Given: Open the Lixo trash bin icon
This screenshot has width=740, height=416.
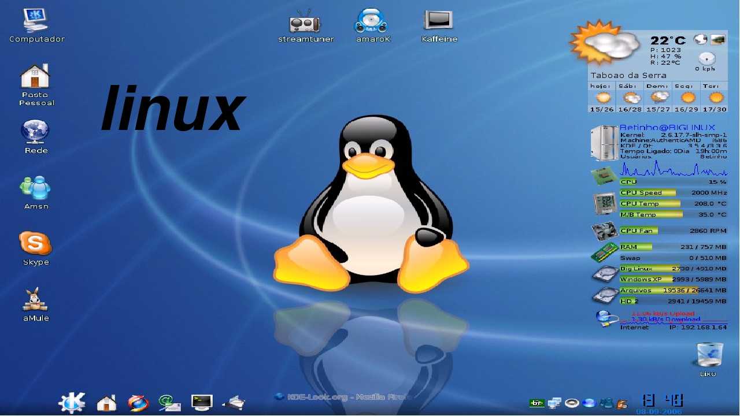Looking at the screenshot, I should pyautogui.click(x=709, y=359).
